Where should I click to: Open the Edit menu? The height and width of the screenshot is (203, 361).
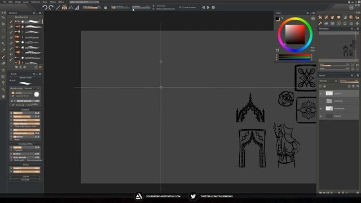point(10,2)
